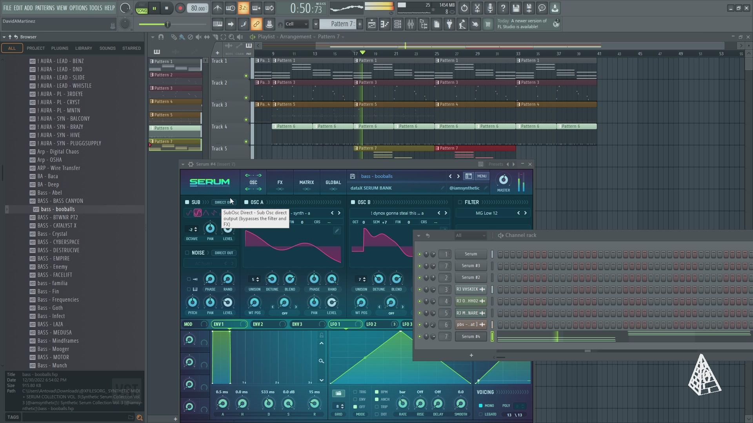753x423 pixels.
Task: Click the record button
Action: pos(180,8)
